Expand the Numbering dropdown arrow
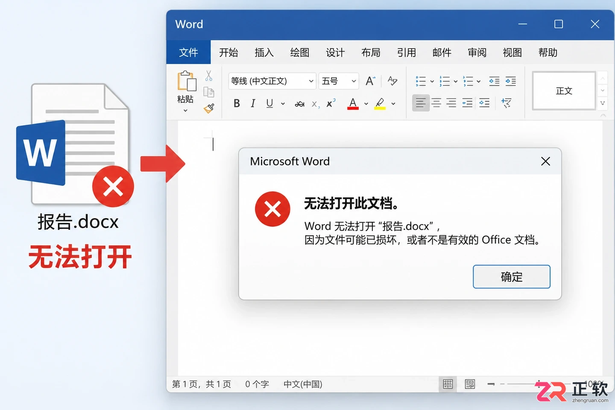The height and width of the screenshot is (410, 615). (x=456, y=81)
